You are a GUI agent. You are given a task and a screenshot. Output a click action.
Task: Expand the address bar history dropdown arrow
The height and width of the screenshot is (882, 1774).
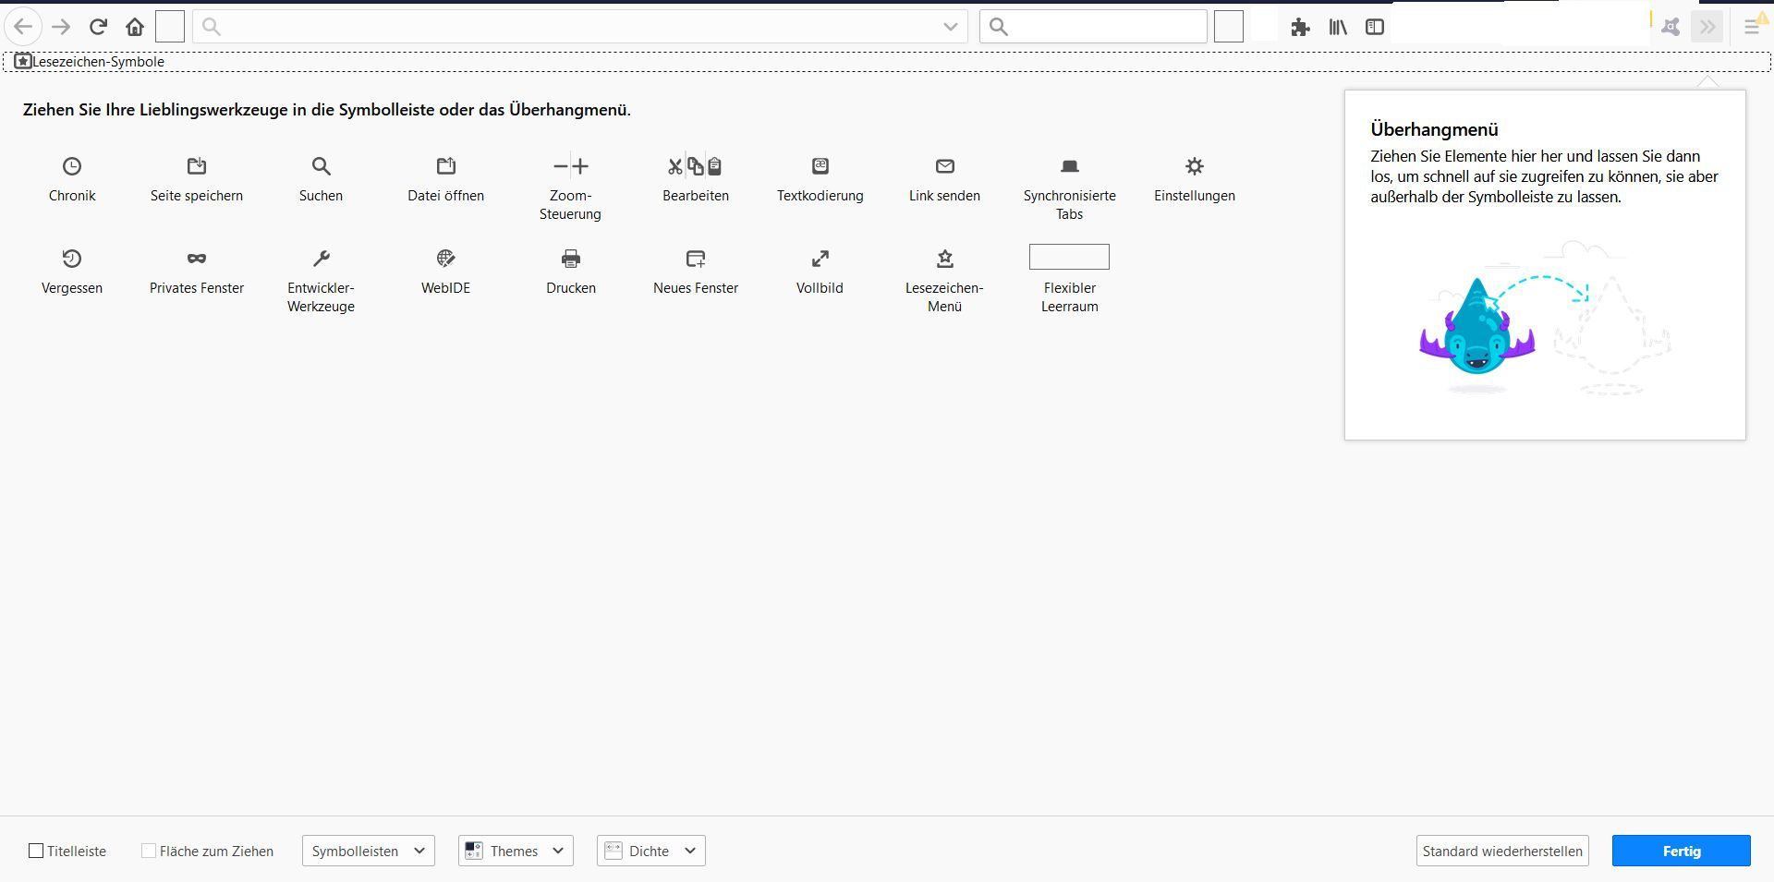point(950,27)
